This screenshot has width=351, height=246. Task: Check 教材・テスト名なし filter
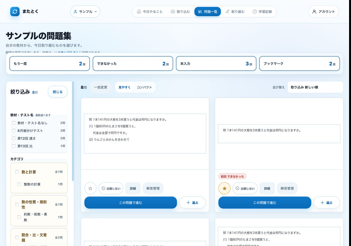click(x=14, y=123)
